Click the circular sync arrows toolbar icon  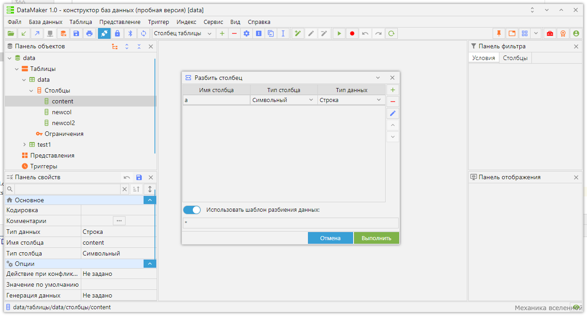click(144, 33)
